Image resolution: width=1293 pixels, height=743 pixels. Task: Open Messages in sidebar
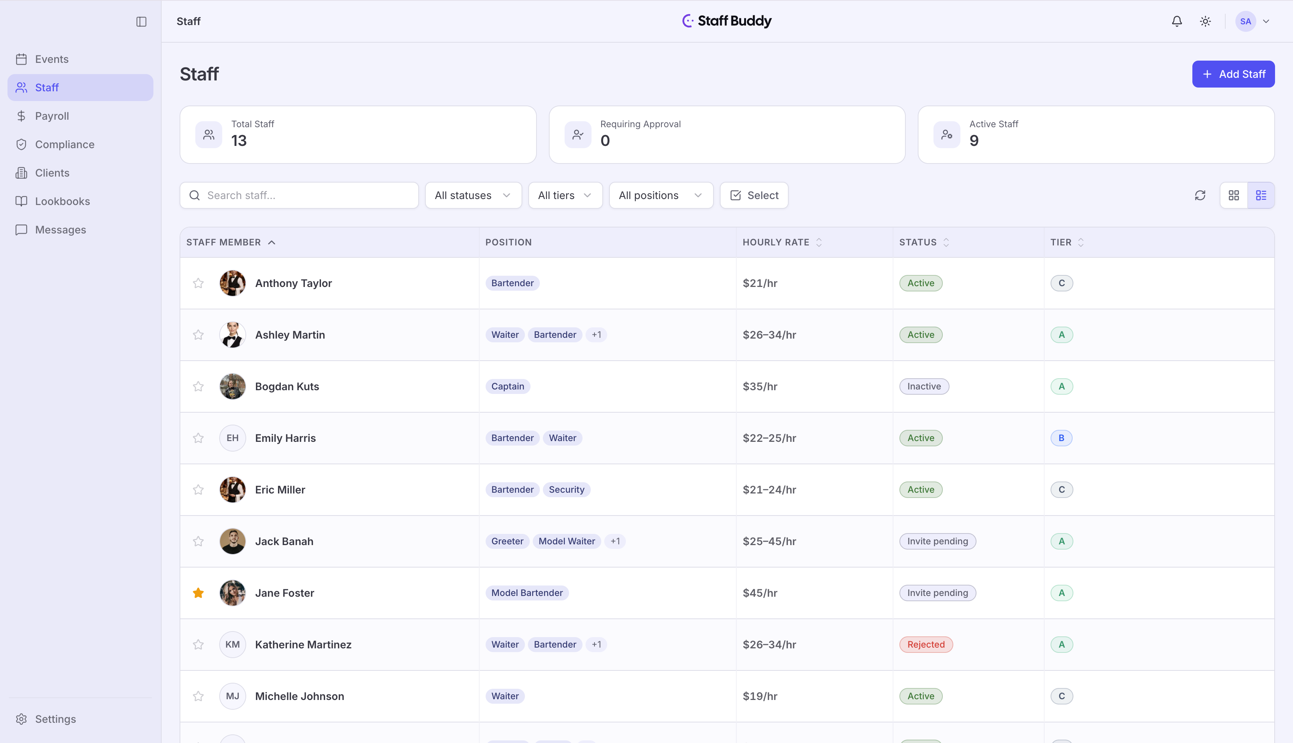point(80,230)
